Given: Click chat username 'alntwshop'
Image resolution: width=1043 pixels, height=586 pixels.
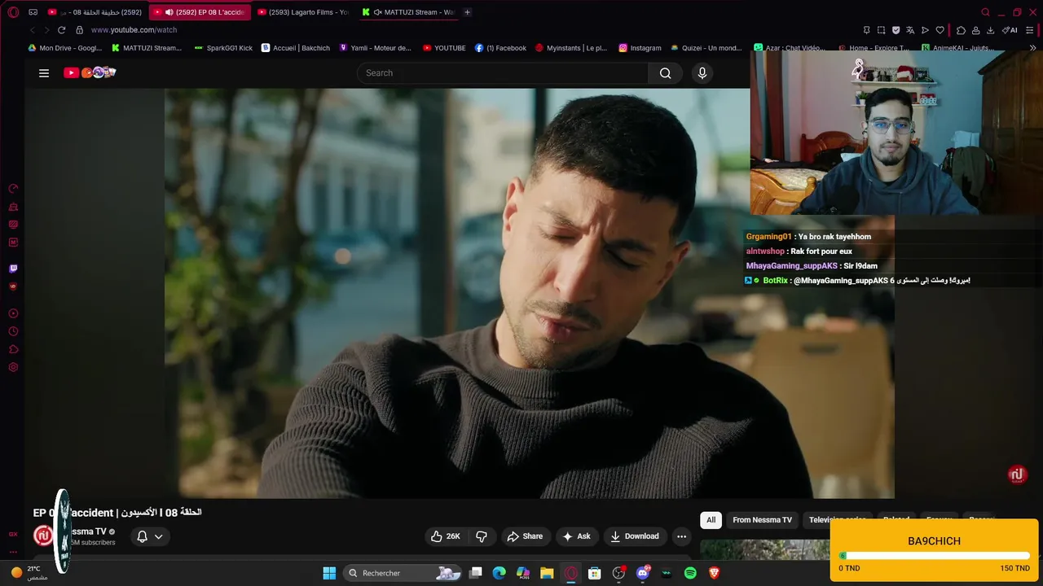Looking at the screenshot, I should pyautogui.click(x=765, y=251).
